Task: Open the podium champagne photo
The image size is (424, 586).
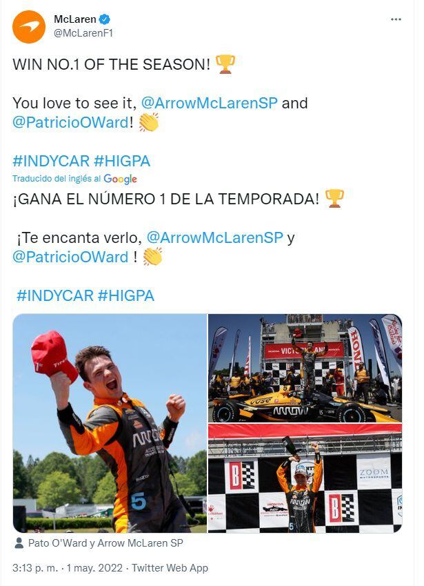Action: pyautogui.click(x=305, y=478)
